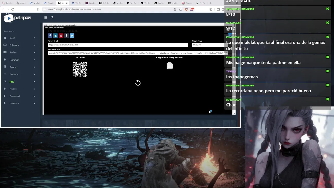This screenshot has height=188, width=334.
Task: Click the monitor icon beside Peliculas
Action: point(5,45)
